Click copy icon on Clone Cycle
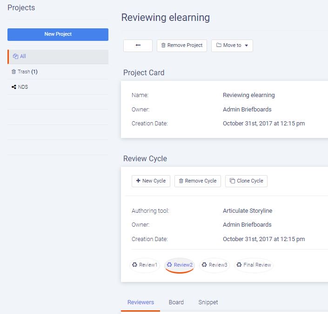Screen dimensions: 328x314 tap(232, 181)
